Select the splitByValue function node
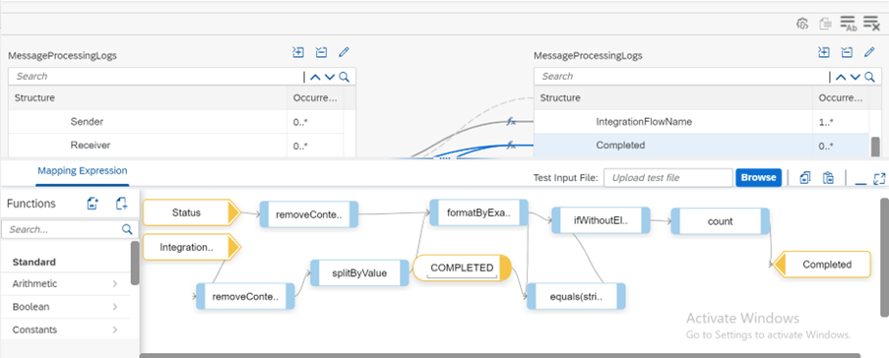Screen dimensions: 889x358 (x=359, y=273)
